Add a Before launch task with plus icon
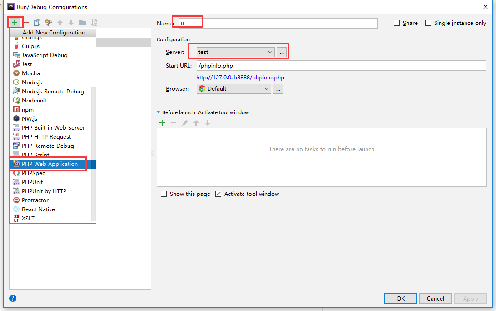 click(162, 123)
